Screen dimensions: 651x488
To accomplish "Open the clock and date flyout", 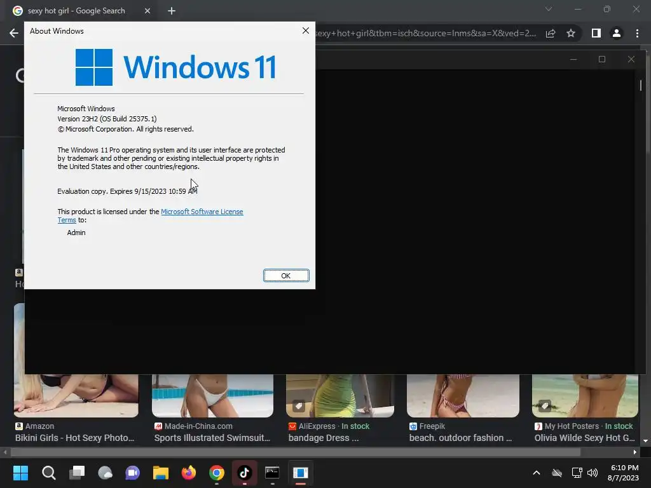I will pos(623,473).
